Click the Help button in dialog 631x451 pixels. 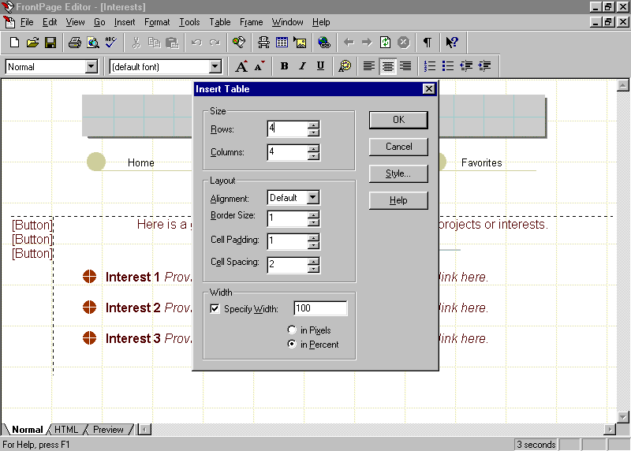[x=398, y=200]
